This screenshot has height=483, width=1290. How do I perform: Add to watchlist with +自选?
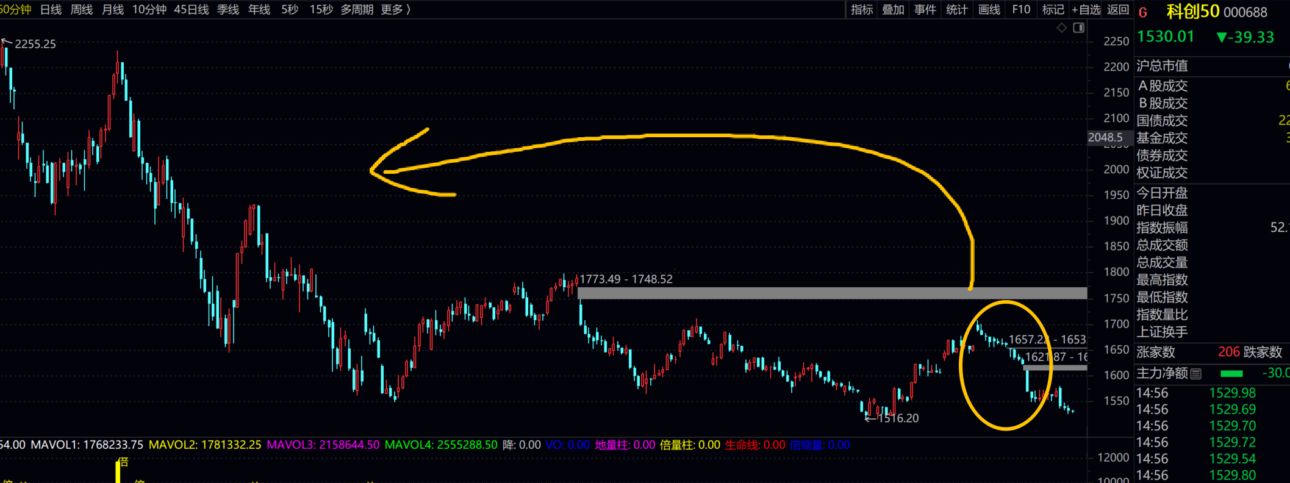1086,10
